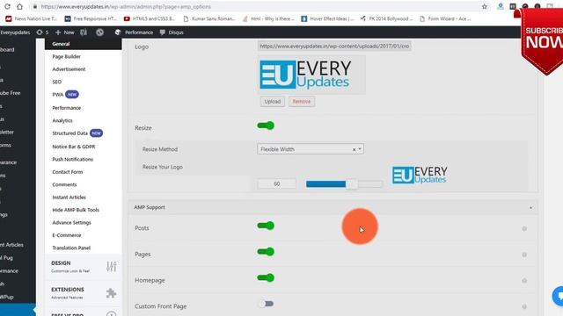
Task: Click the Pages row info icon
Action: point(524,255)
